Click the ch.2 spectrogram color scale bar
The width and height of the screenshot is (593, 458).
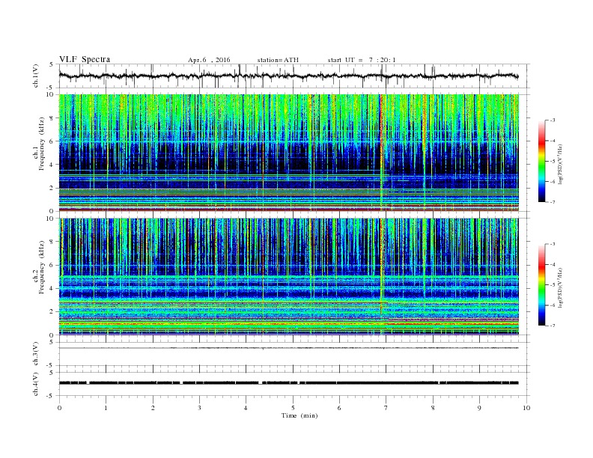(541, 284)
